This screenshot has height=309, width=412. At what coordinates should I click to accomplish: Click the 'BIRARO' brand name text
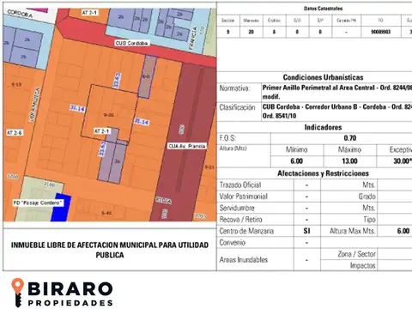pos(70,289)
